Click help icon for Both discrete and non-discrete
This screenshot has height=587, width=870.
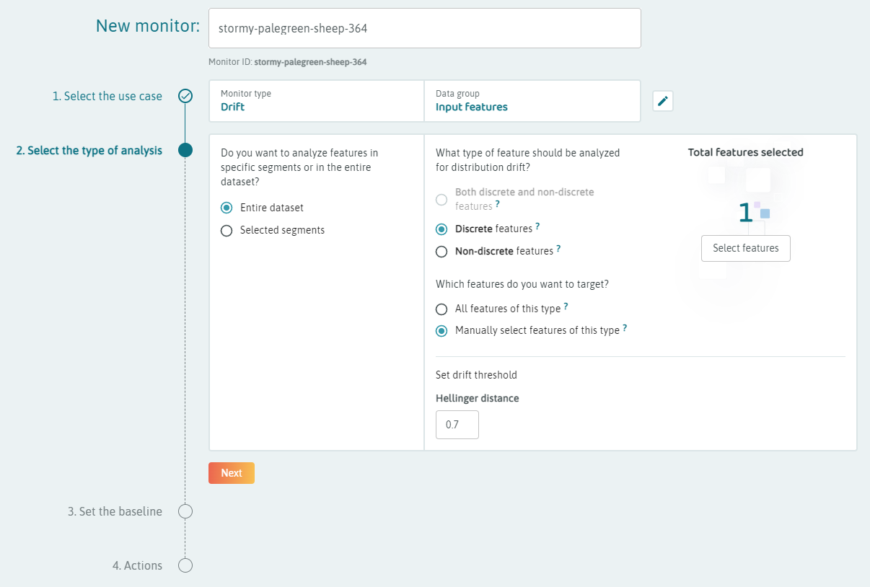click(498, 205)
